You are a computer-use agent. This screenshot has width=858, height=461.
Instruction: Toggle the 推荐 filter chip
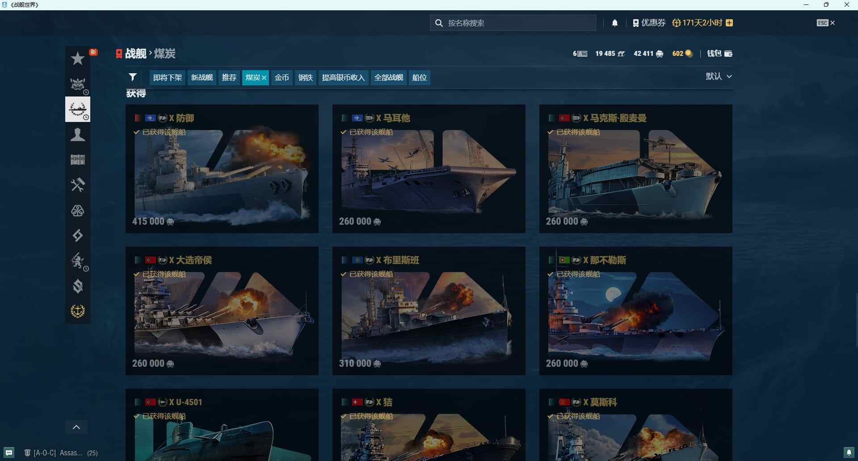point(229,77)
